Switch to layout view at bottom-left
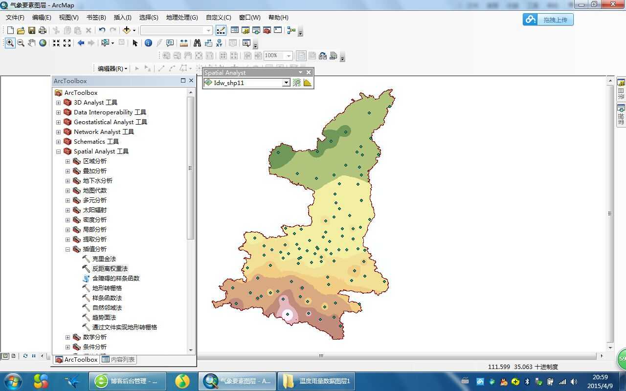 click(x=13, y=356)
